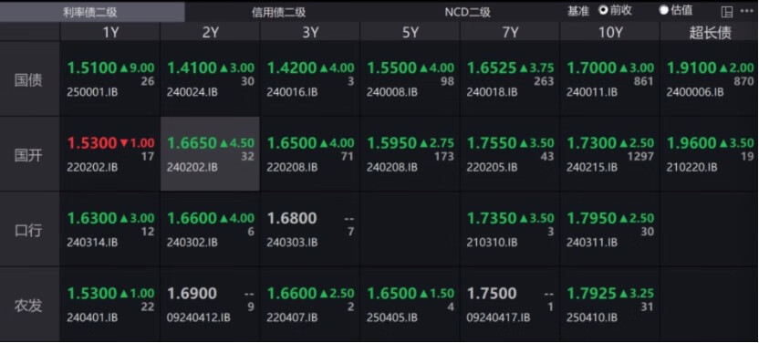Click the 1.7925 yield value
The image size is (759, 343).
tap(591, 294)
